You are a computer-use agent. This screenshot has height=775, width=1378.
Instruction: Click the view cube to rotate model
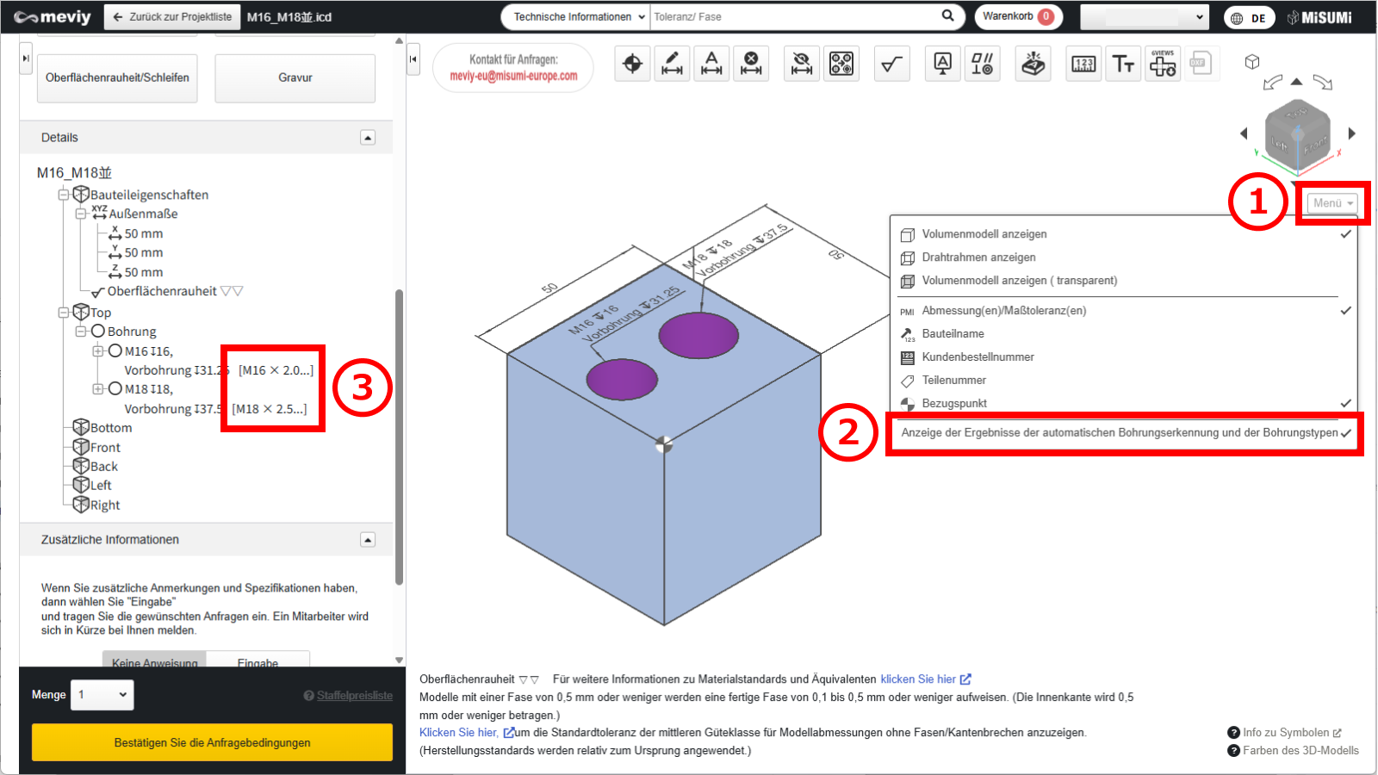(x=1297, y=133)
